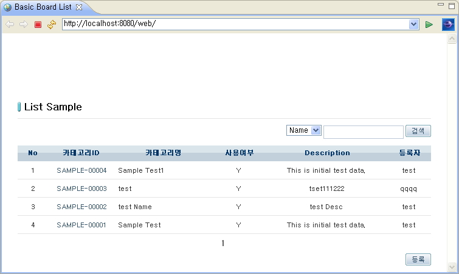Click the scrollbar down arrow
This screenshot has height=274, width=459.
(452, 267)
